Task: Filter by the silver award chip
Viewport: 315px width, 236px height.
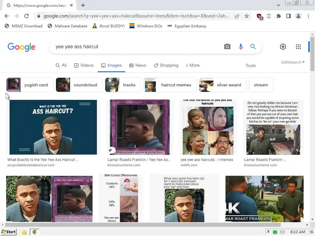Action: click(223, 85)
